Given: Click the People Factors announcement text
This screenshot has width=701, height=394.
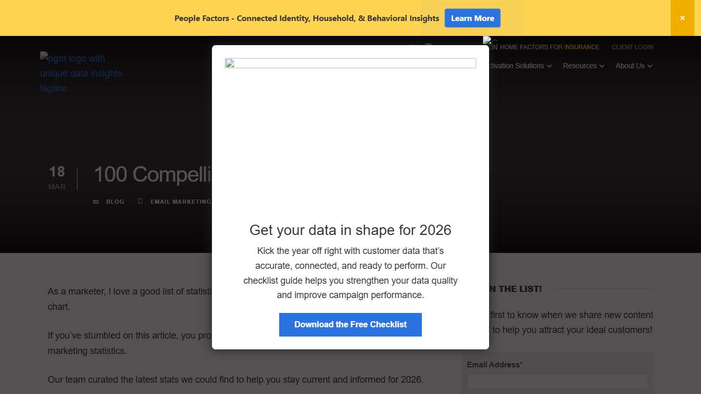Looking at the screenshot, I should point(307,18).
